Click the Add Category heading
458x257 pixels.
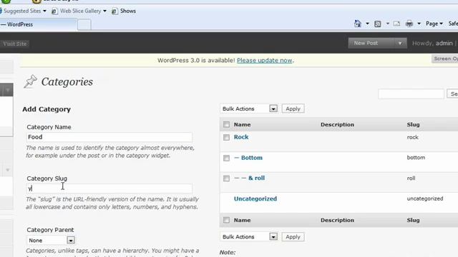coord(47,109)
